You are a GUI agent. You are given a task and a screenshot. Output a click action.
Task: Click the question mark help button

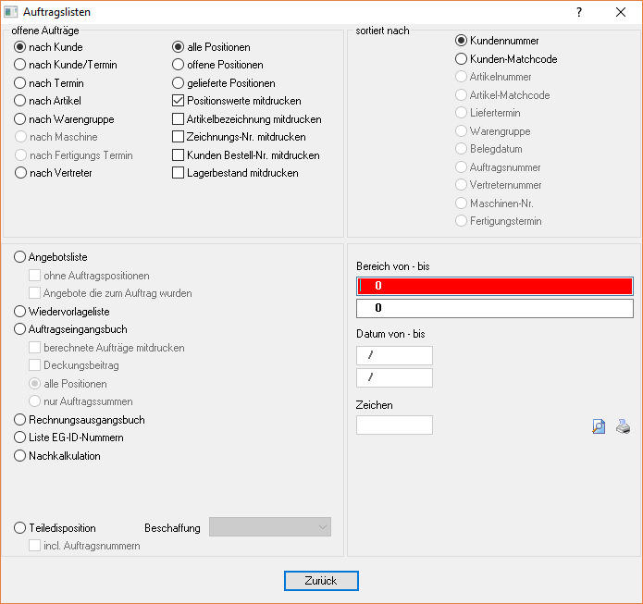click(x=578, y=13)
